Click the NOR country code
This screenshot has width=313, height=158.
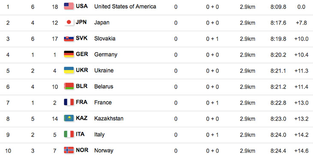82,150
